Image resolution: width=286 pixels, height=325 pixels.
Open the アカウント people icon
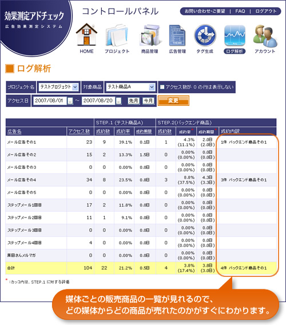pos(265,36)
